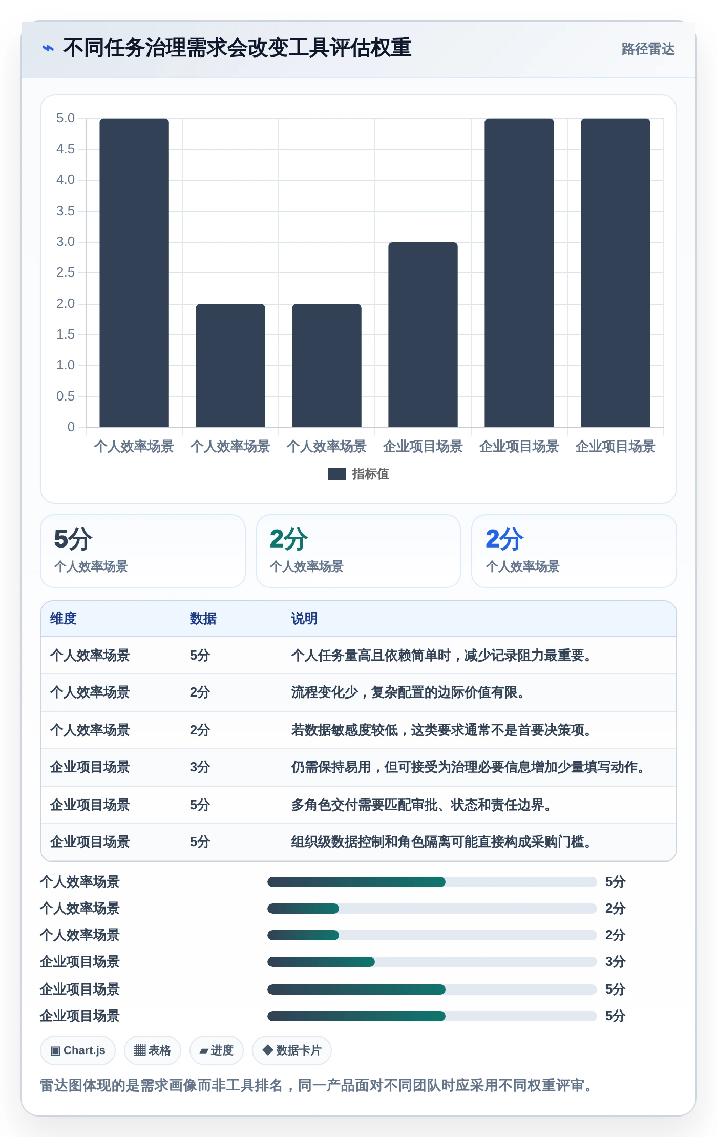Select the 数据卡片 chip
This screenshot has width=717, height=1137.
pyautogui.click(x=292, y=1050)
